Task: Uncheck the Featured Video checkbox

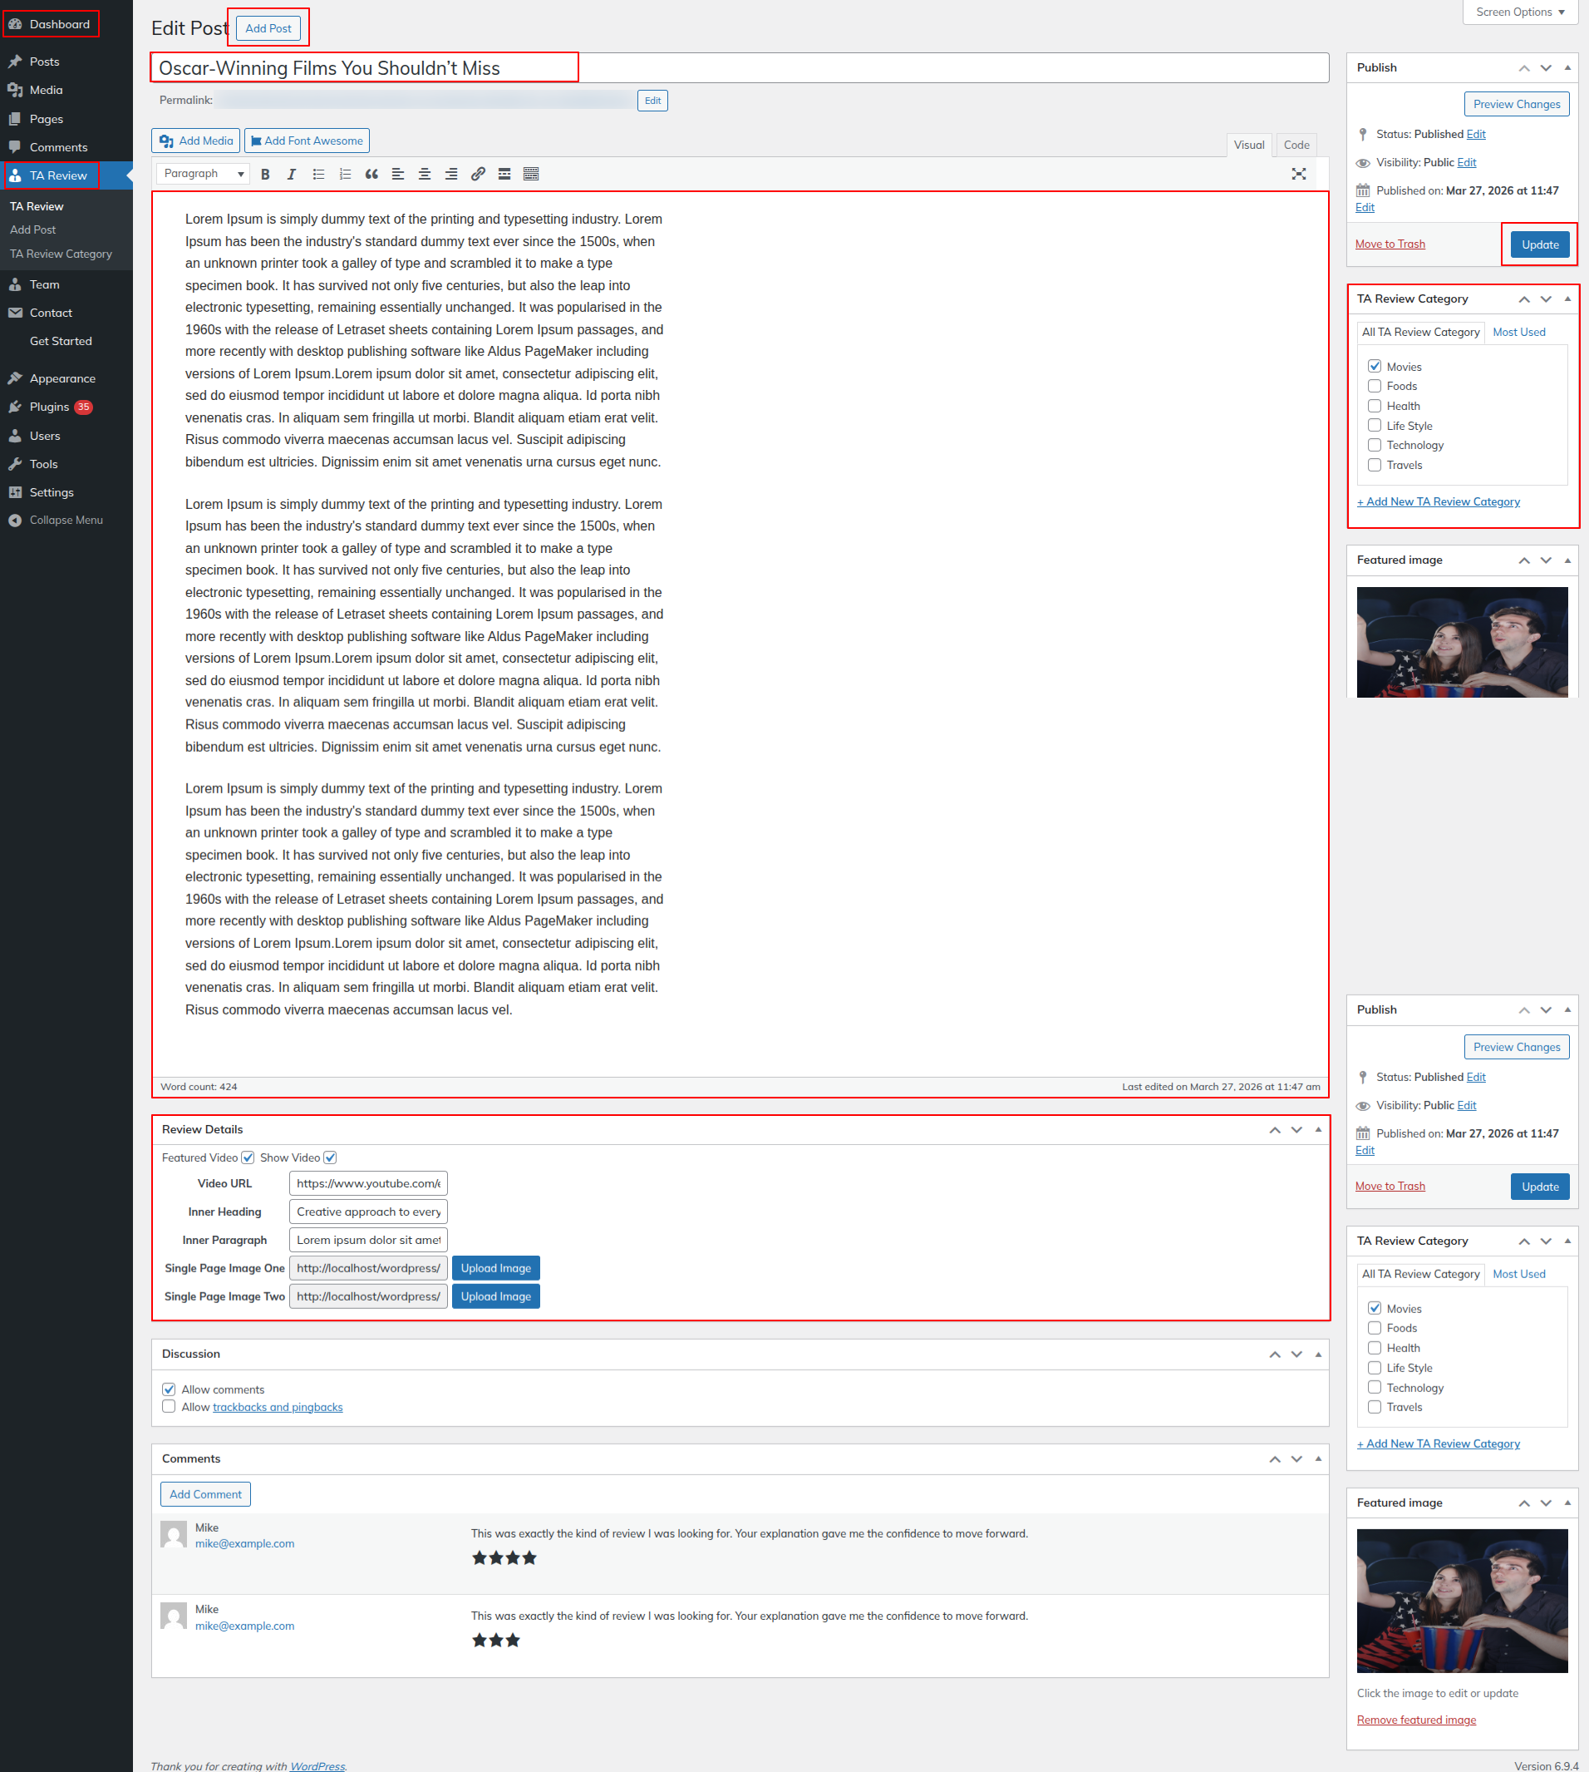Action: pyautogui.click(x=248, y=1157)
